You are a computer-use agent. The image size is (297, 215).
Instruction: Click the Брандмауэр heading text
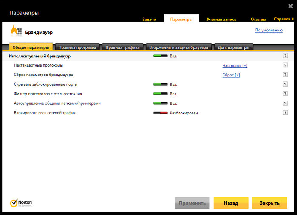[39, 32]
